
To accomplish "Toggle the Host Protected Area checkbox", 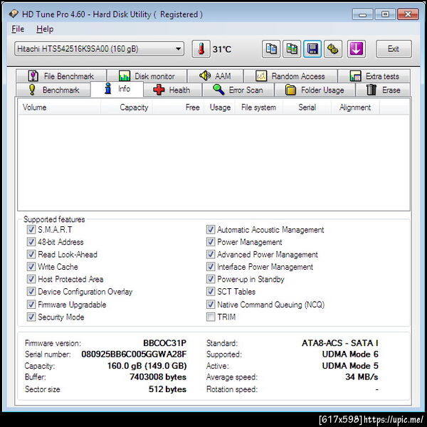I will click(31, 279).
